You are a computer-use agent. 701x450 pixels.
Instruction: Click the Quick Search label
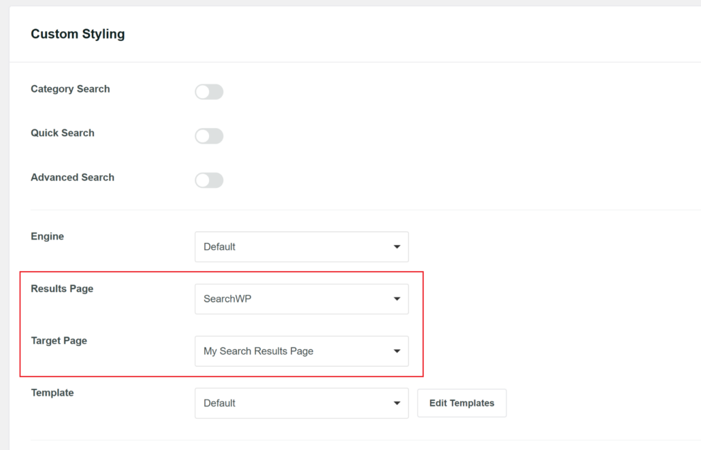point(63,133)
